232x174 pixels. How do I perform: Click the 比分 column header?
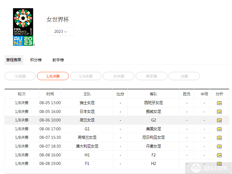120,94
